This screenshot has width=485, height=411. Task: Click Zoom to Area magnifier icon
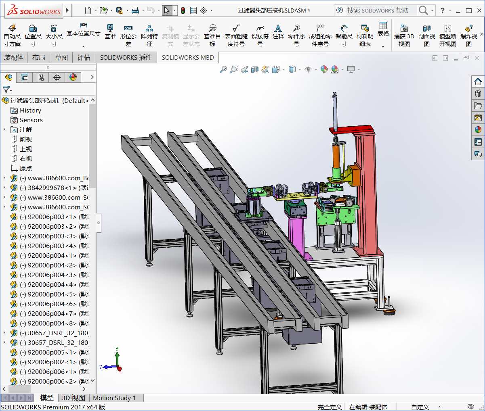(x=234, y=69)
